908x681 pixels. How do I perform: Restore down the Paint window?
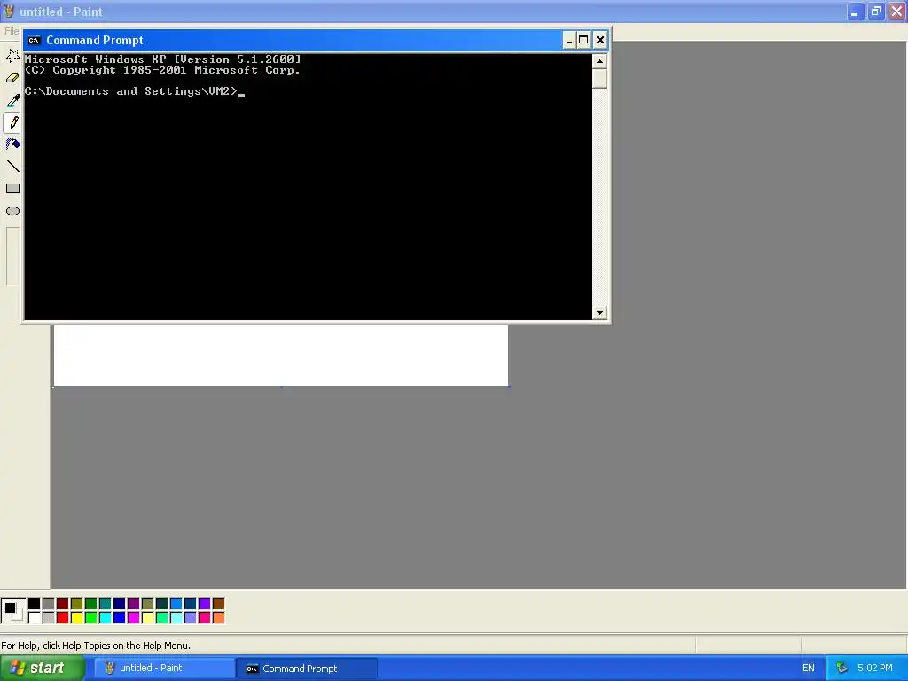pos(875,11)
